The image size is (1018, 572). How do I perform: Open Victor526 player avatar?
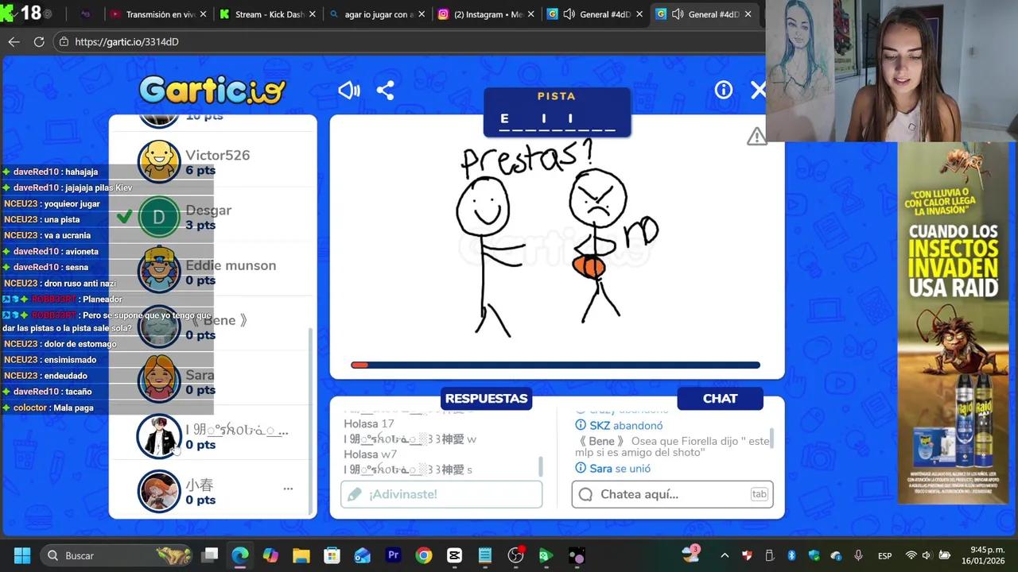click(x=159, y=162)
